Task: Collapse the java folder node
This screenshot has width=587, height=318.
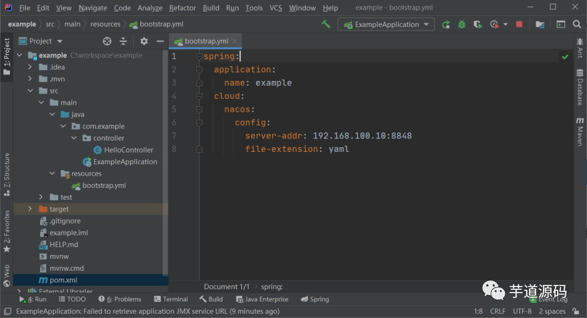Action: (x=52, y=115)
